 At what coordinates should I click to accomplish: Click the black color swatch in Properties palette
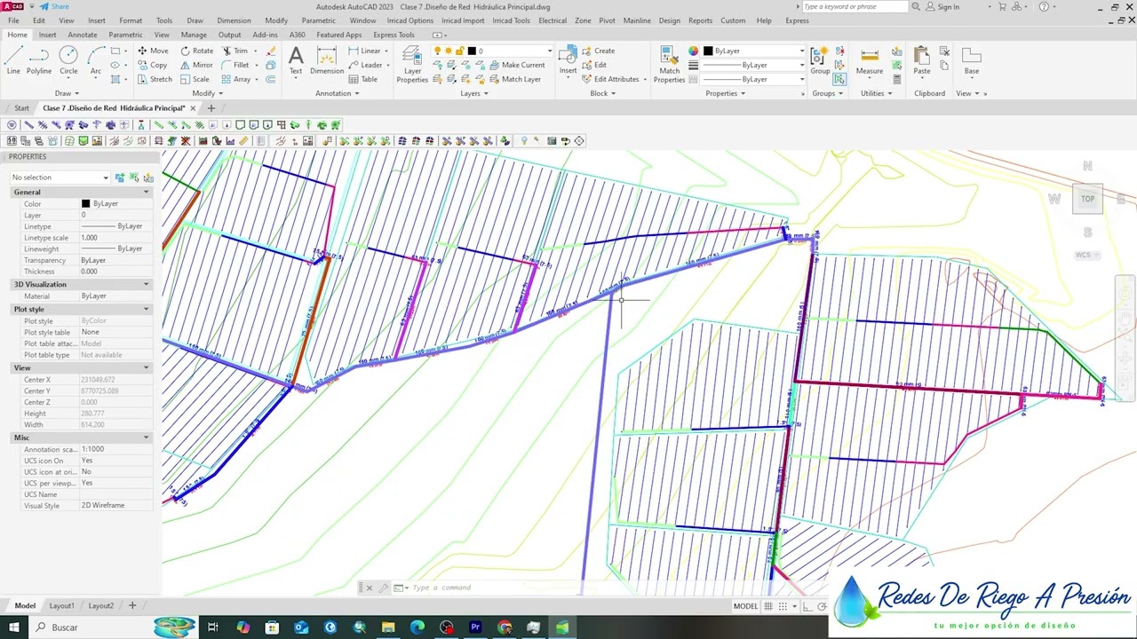point(85,204)
